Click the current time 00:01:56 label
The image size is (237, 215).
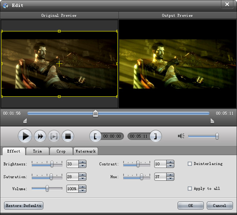12,113
